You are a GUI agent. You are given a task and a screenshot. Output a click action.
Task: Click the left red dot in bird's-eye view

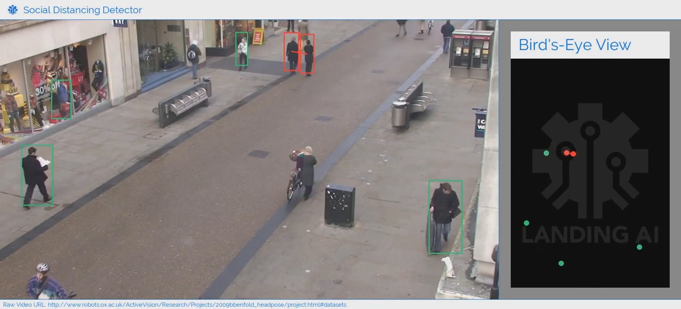click(567, 153)
